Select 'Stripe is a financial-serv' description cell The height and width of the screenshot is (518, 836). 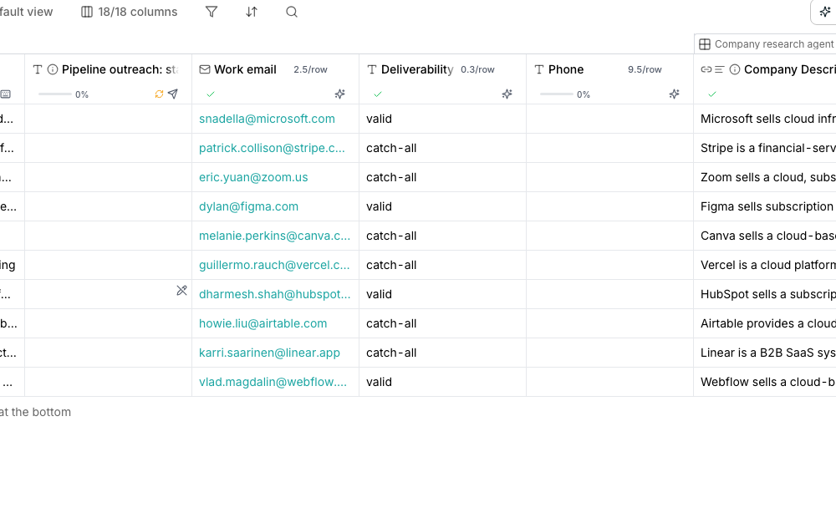tap(765, 148)
